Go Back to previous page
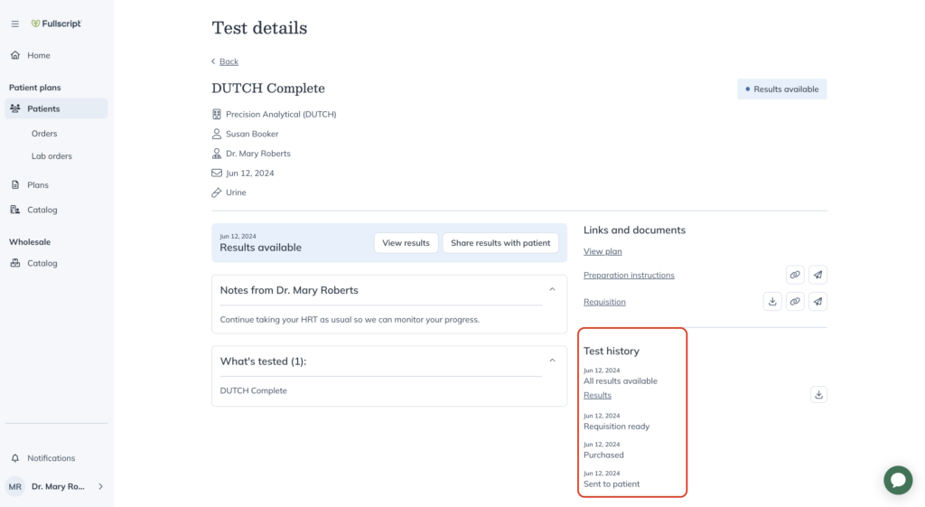The width and height of the screenshot is (925, 507). coord(229,61)
